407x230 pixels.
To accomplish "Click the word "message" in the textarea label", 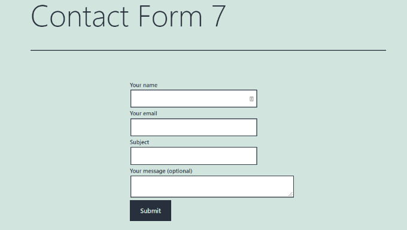I will point(154,171).
